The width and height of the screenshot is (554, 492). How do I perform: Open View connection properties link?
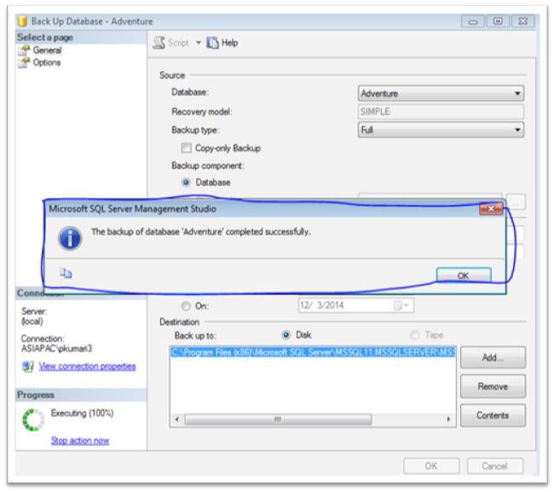[x=87, y=366]
